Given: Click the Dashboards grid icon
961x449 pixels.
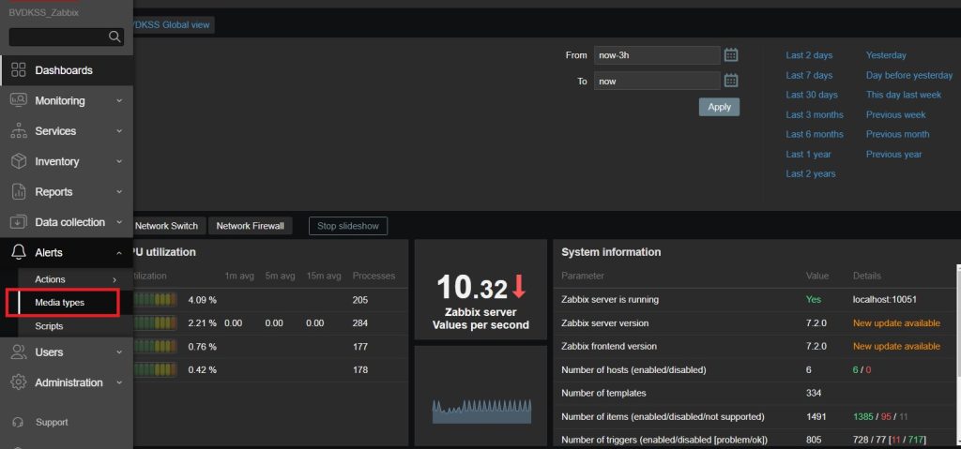Looking at the screenshot, I should 18,70.
